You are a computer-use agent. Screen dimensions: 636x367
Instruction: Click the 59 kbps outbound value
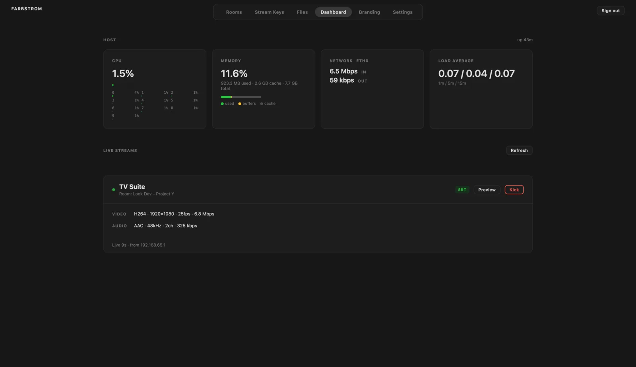click(342, 80)
